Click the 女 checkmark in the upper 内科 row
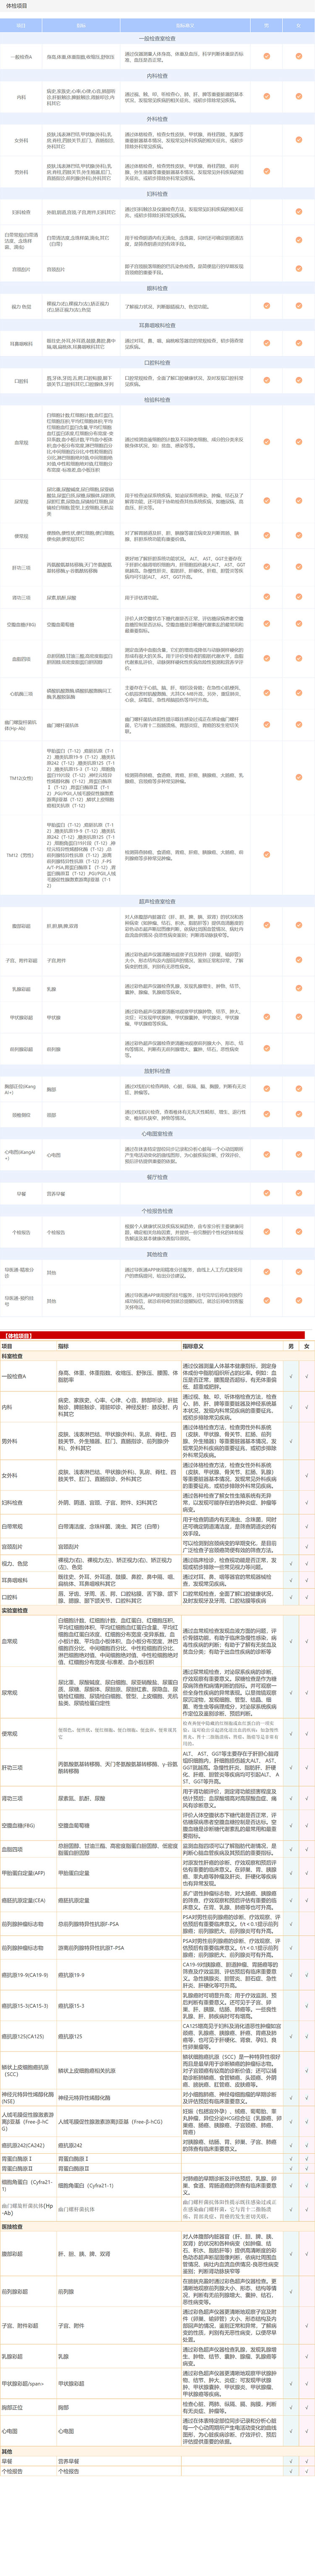315x2576 pixels. [298, 97]
